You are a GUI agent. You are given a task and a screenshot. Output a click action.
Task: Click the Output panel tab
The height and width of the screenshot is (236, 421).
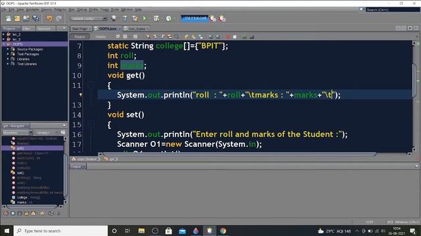pos(78,167)
